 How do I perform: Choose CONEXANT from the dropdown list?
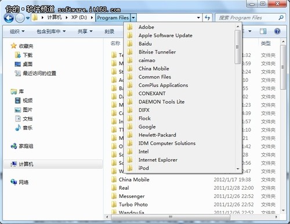(179, 93)
